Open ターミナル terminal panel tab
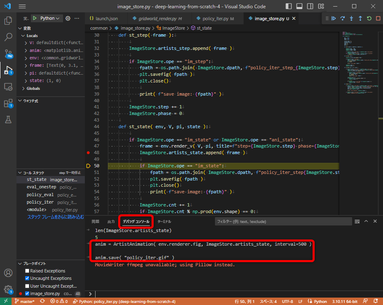This screenshot has height=305, width=383. point(164,221)
